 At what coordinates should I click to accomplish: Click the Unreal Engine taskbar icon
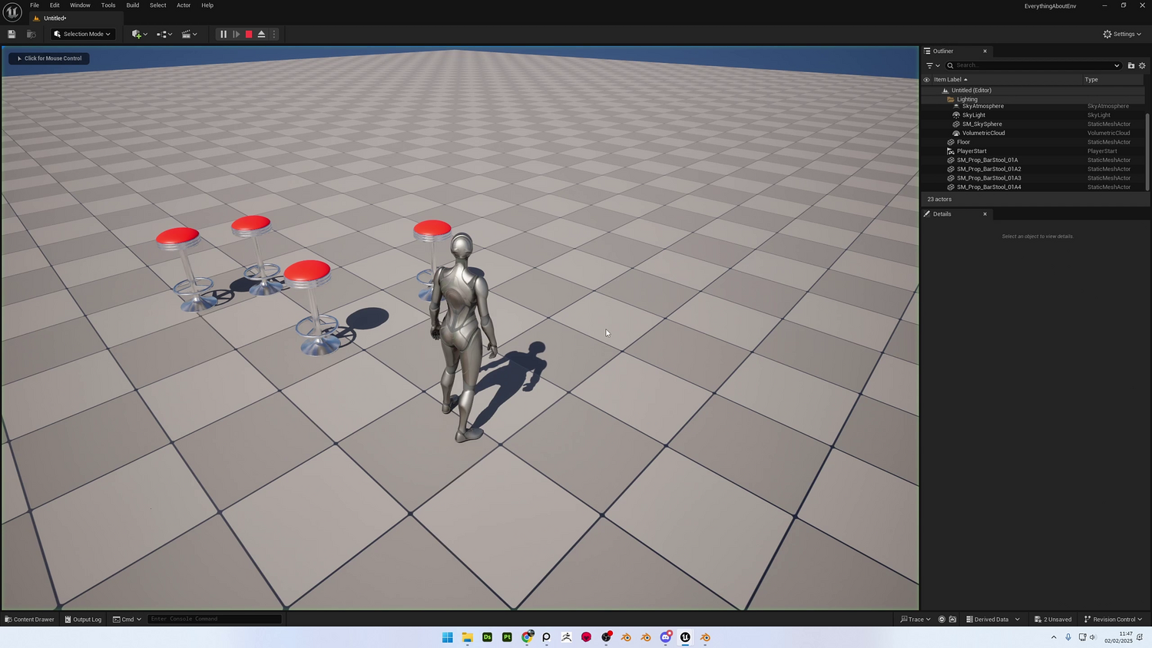point(685,637)
